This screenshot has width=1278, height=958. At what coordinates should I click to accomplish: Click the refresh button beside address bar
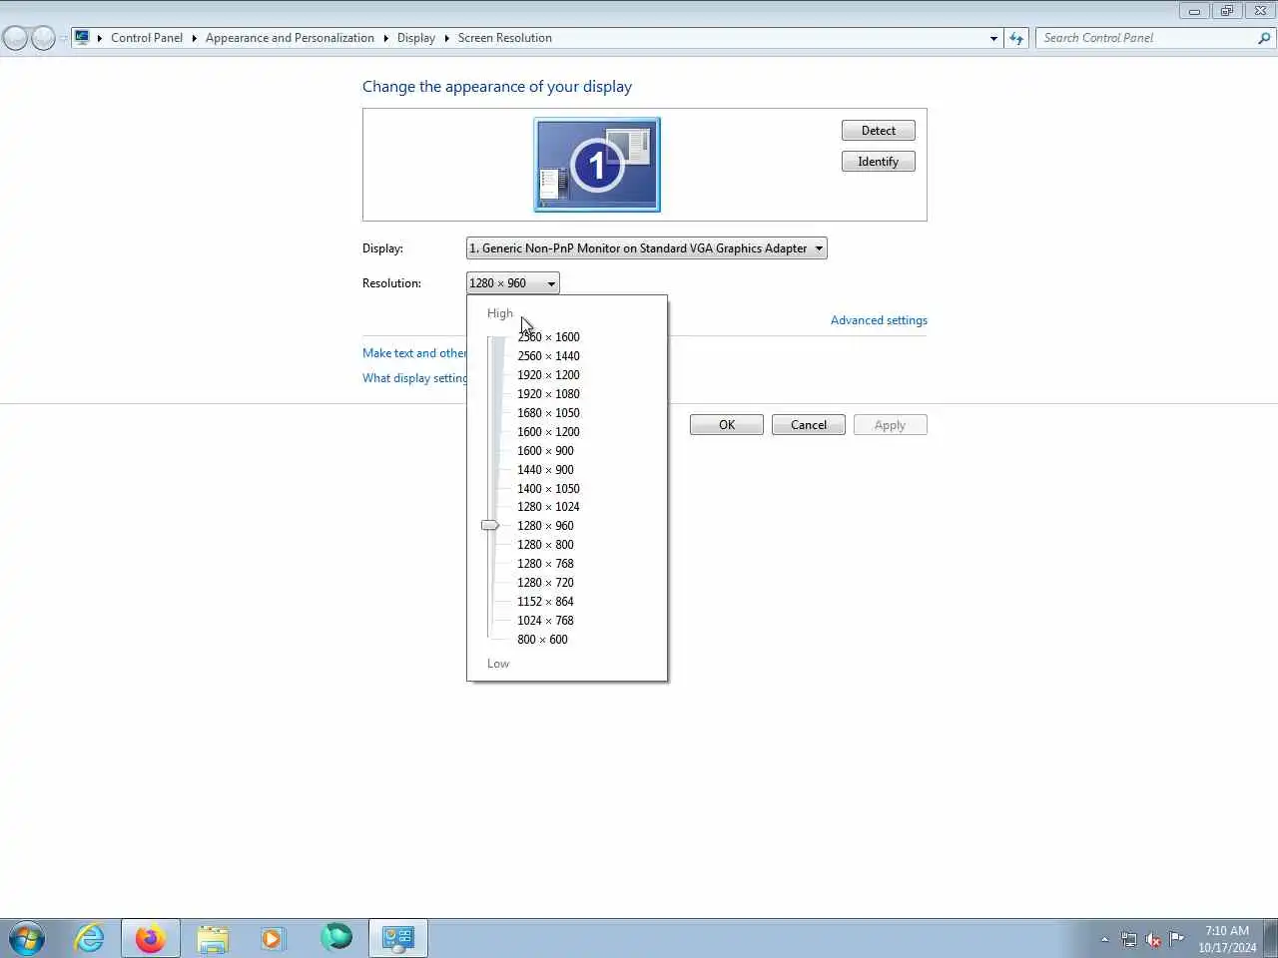(x=1016, y=38)
